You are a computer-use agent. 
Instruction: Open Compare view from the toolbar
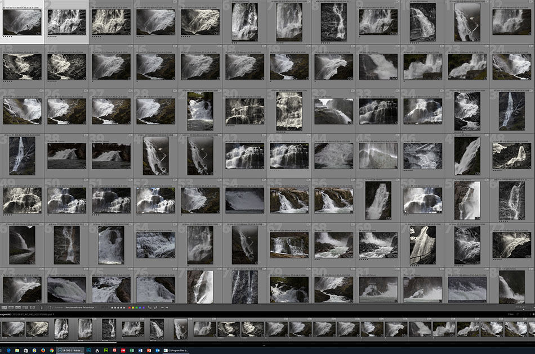[18, 307]
